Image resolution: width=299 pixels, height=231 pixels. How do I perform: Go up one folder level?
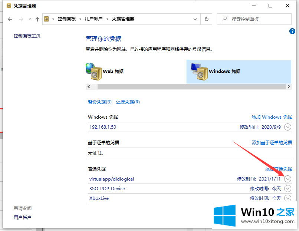click(37, 19)
